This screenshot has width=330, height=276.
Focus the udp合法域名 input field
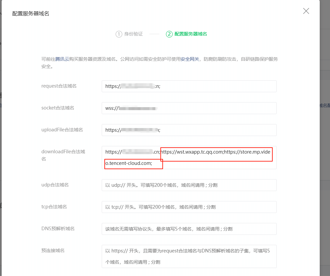(189, 185)
